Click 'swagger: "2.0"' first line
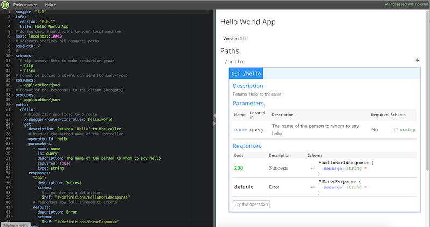 click(31, 12)
